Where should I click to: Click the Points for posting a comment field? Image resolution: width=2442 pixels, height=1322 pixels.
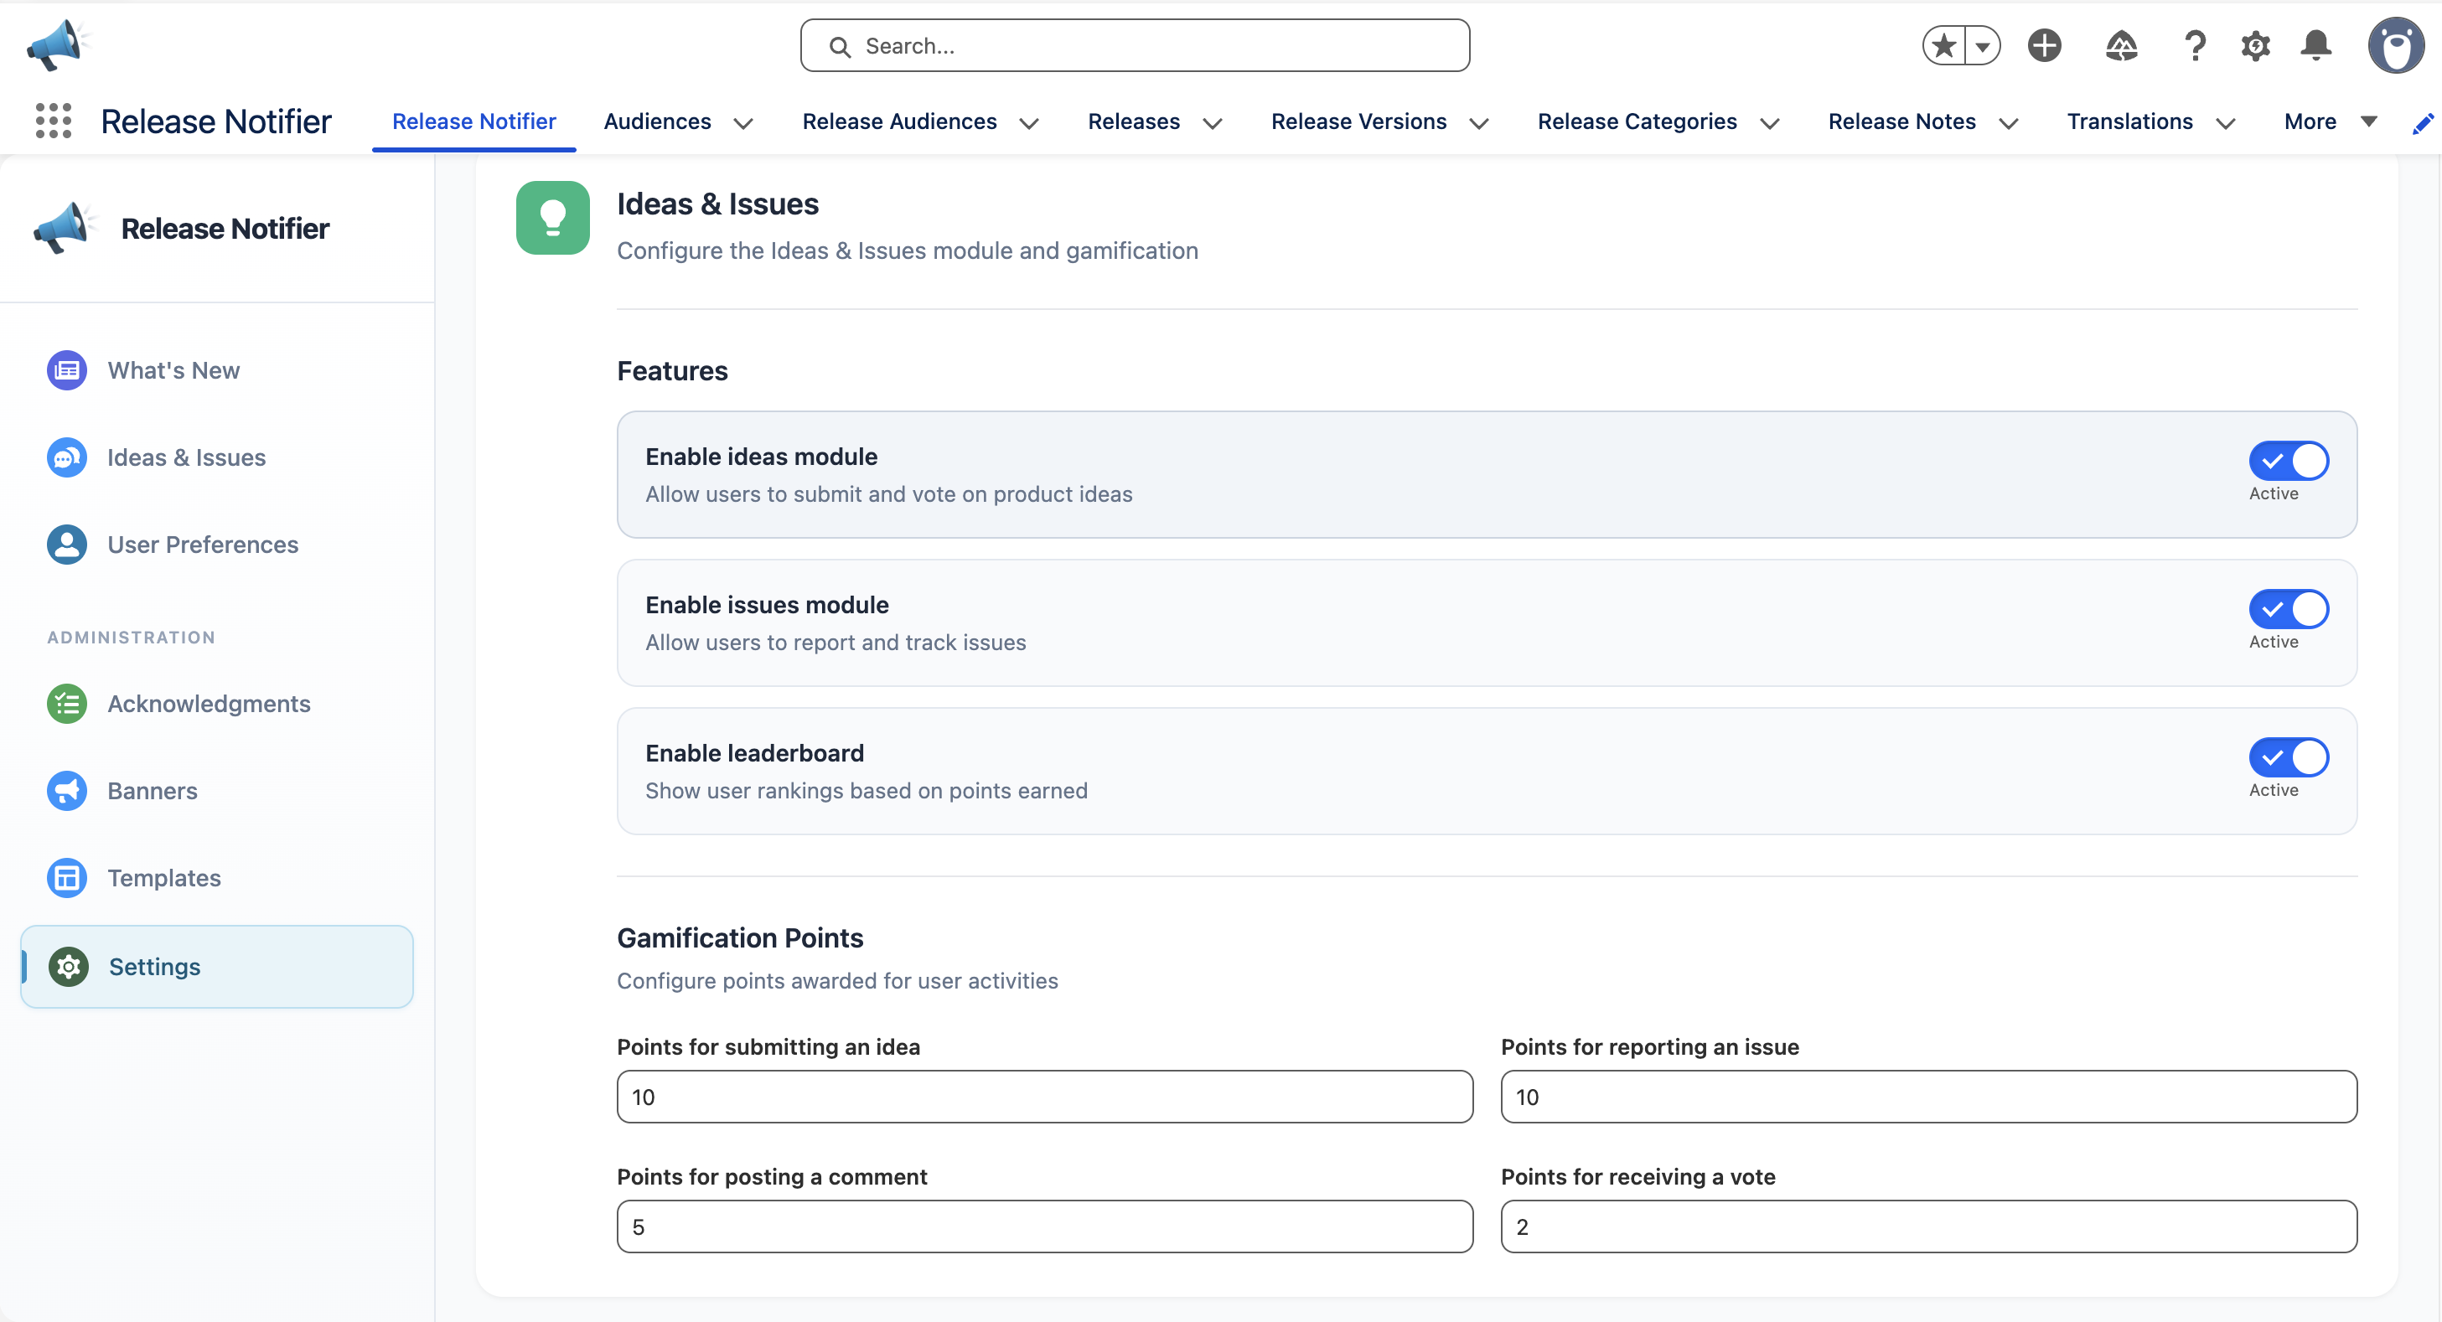click(1045, 1227)
